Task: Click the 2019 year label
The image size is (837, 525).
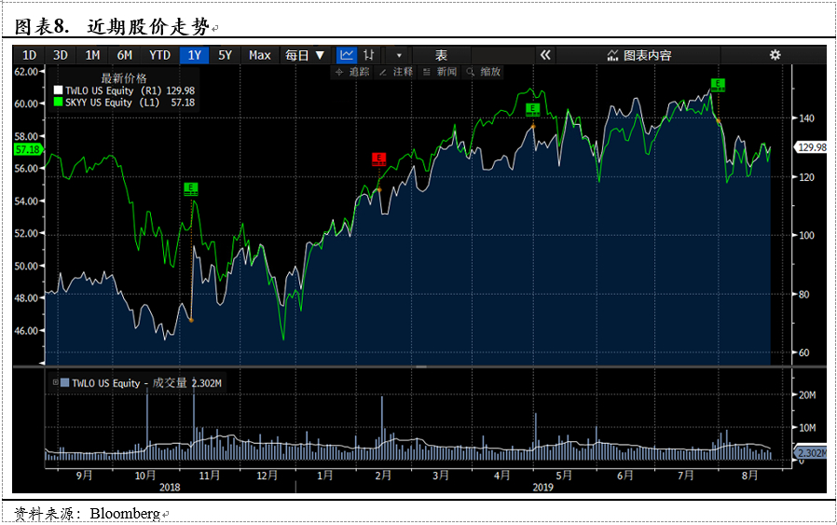Action: (542, 487)
